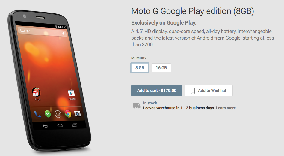Select the 8 GB memory option
The height and width of the screenshot is (156, 284).
140,68
